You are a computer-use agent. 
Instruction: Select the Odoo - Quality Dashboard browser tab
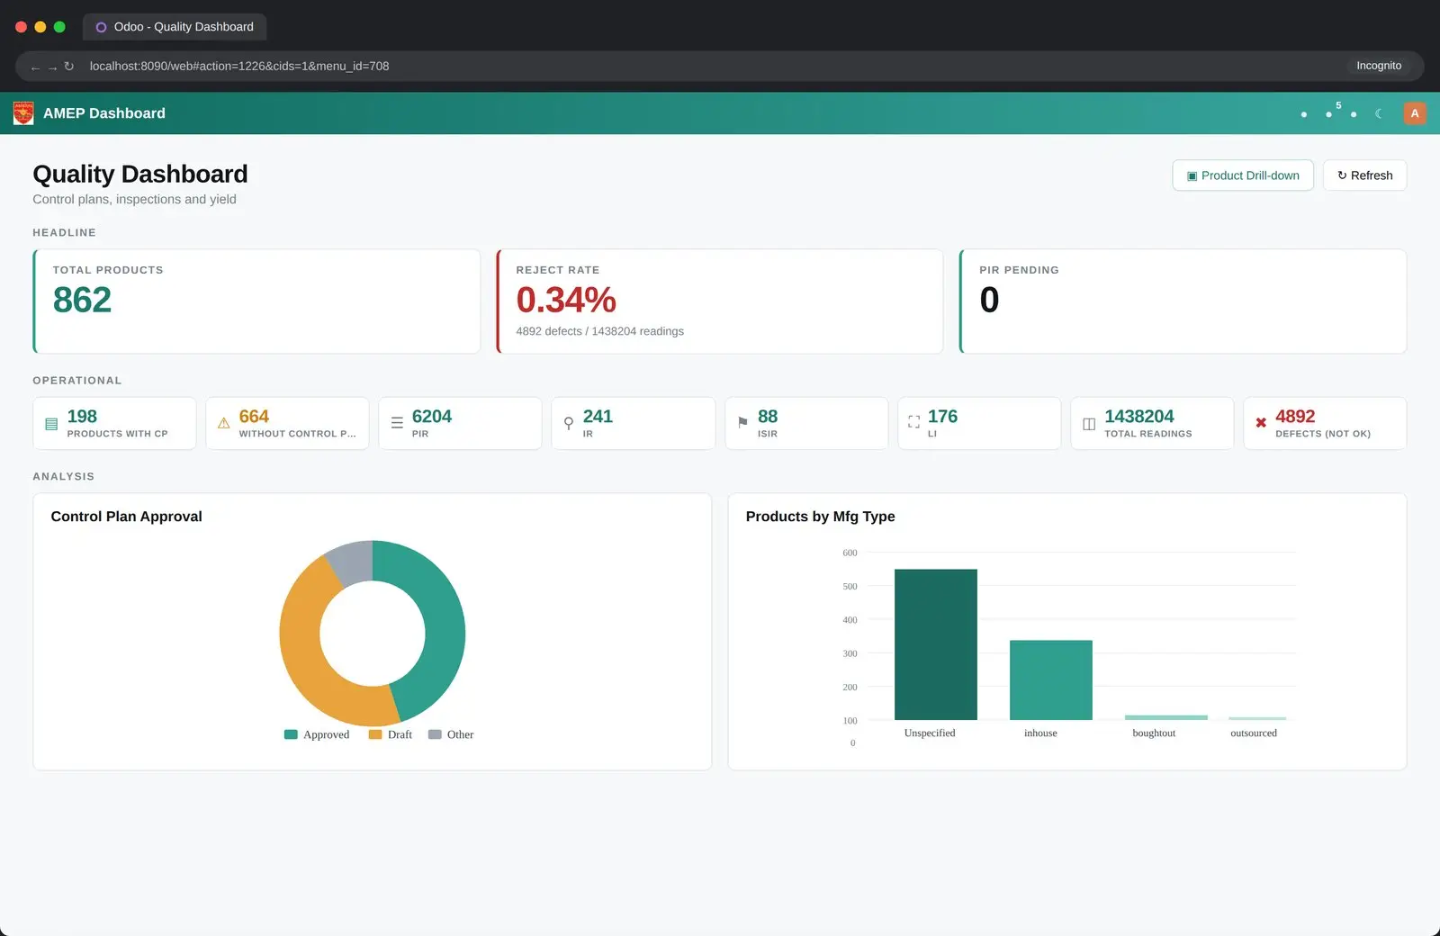(x=175, y=27)
